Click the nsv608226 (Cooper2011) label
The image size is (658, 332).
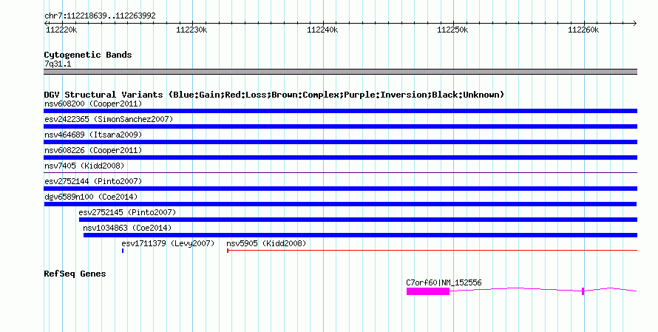93,150
